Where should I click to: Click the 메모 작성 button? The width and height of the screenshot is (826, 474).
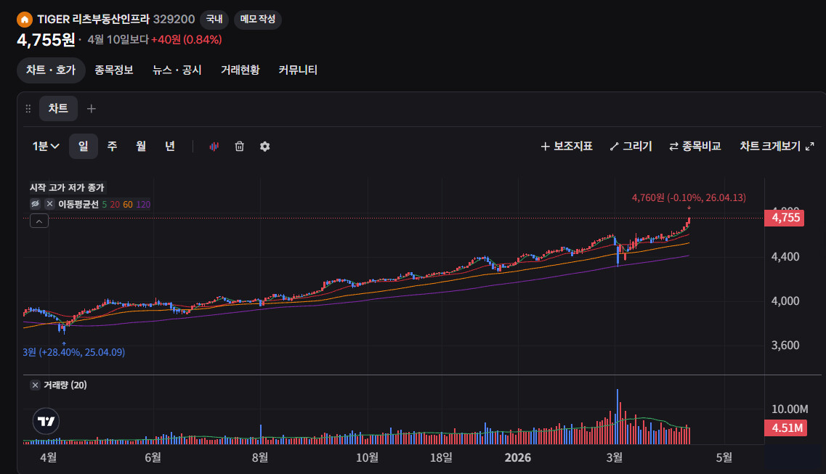[x=258, y=20]
